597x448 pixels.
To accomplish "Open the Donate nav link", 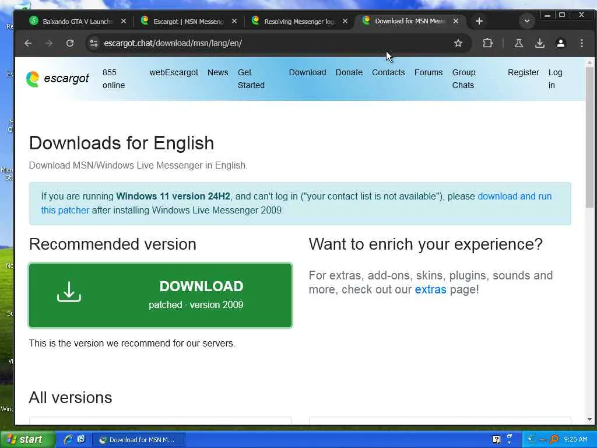I will tap(349, 72).
